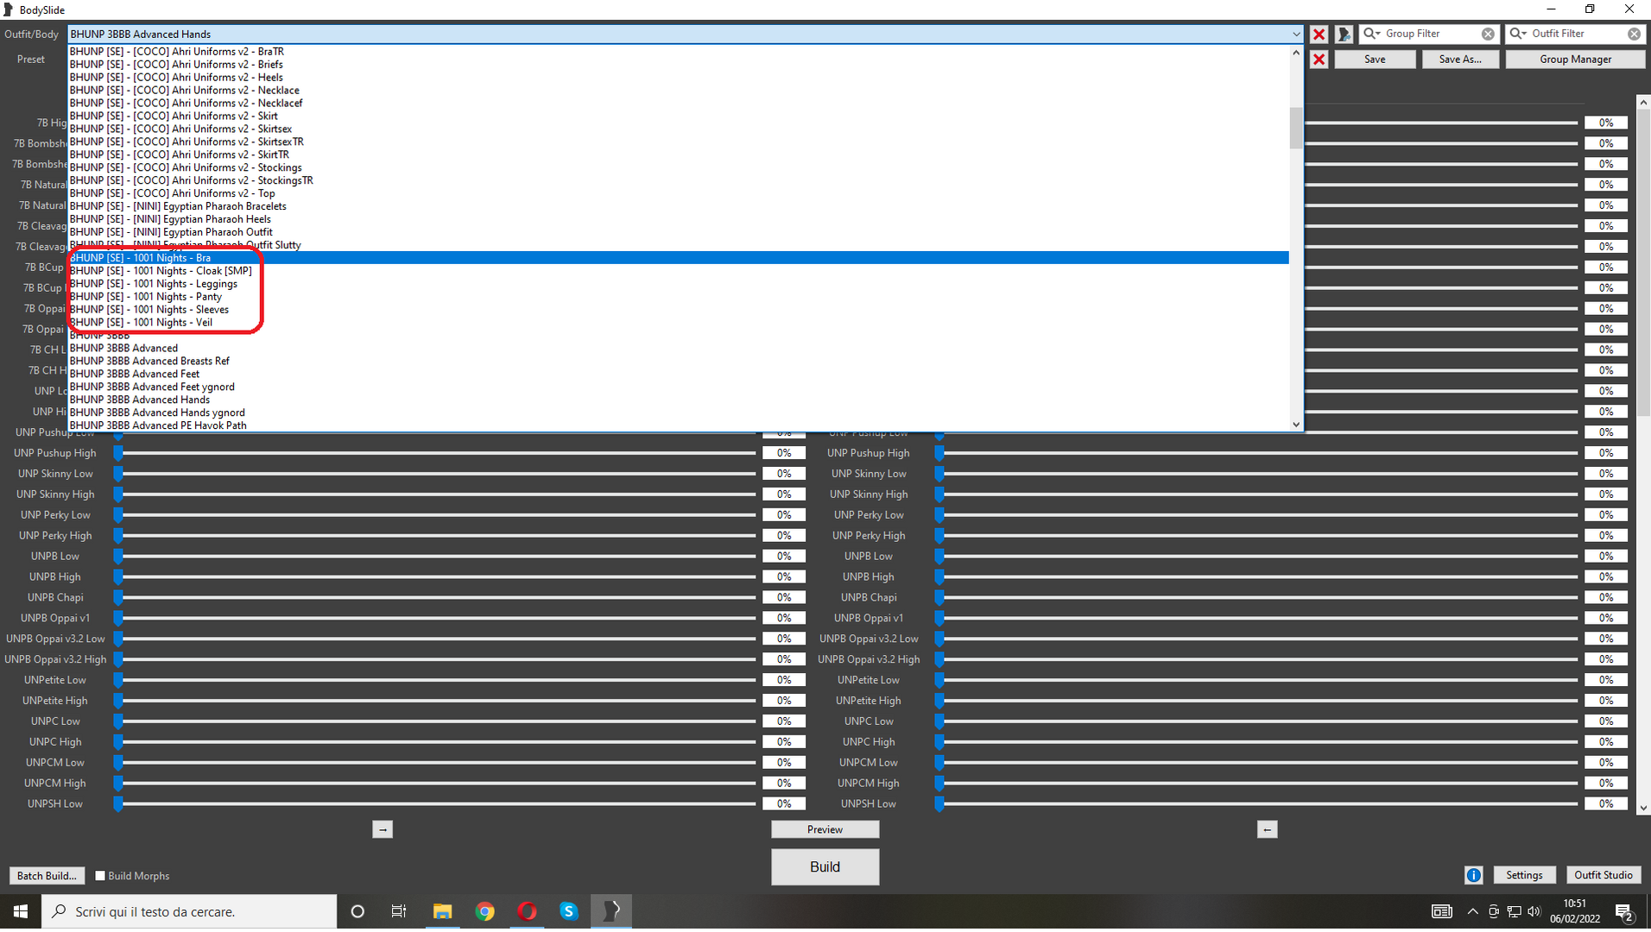This screenshot has height=932, width=1651.
Task: Open Batch Build dialog
Action: (x=47, y=875)
